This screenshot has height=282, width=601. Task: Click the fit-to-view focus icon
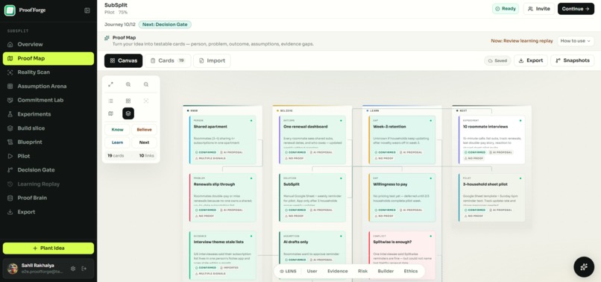[146, 101]
